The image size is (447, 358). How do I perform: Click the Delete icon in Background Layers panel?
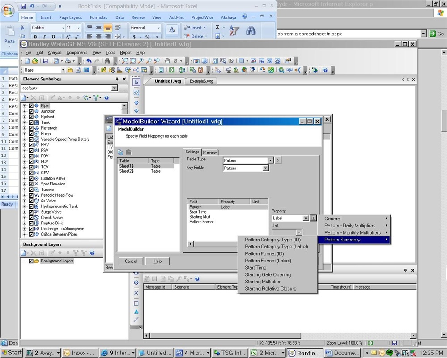point(33,253)
